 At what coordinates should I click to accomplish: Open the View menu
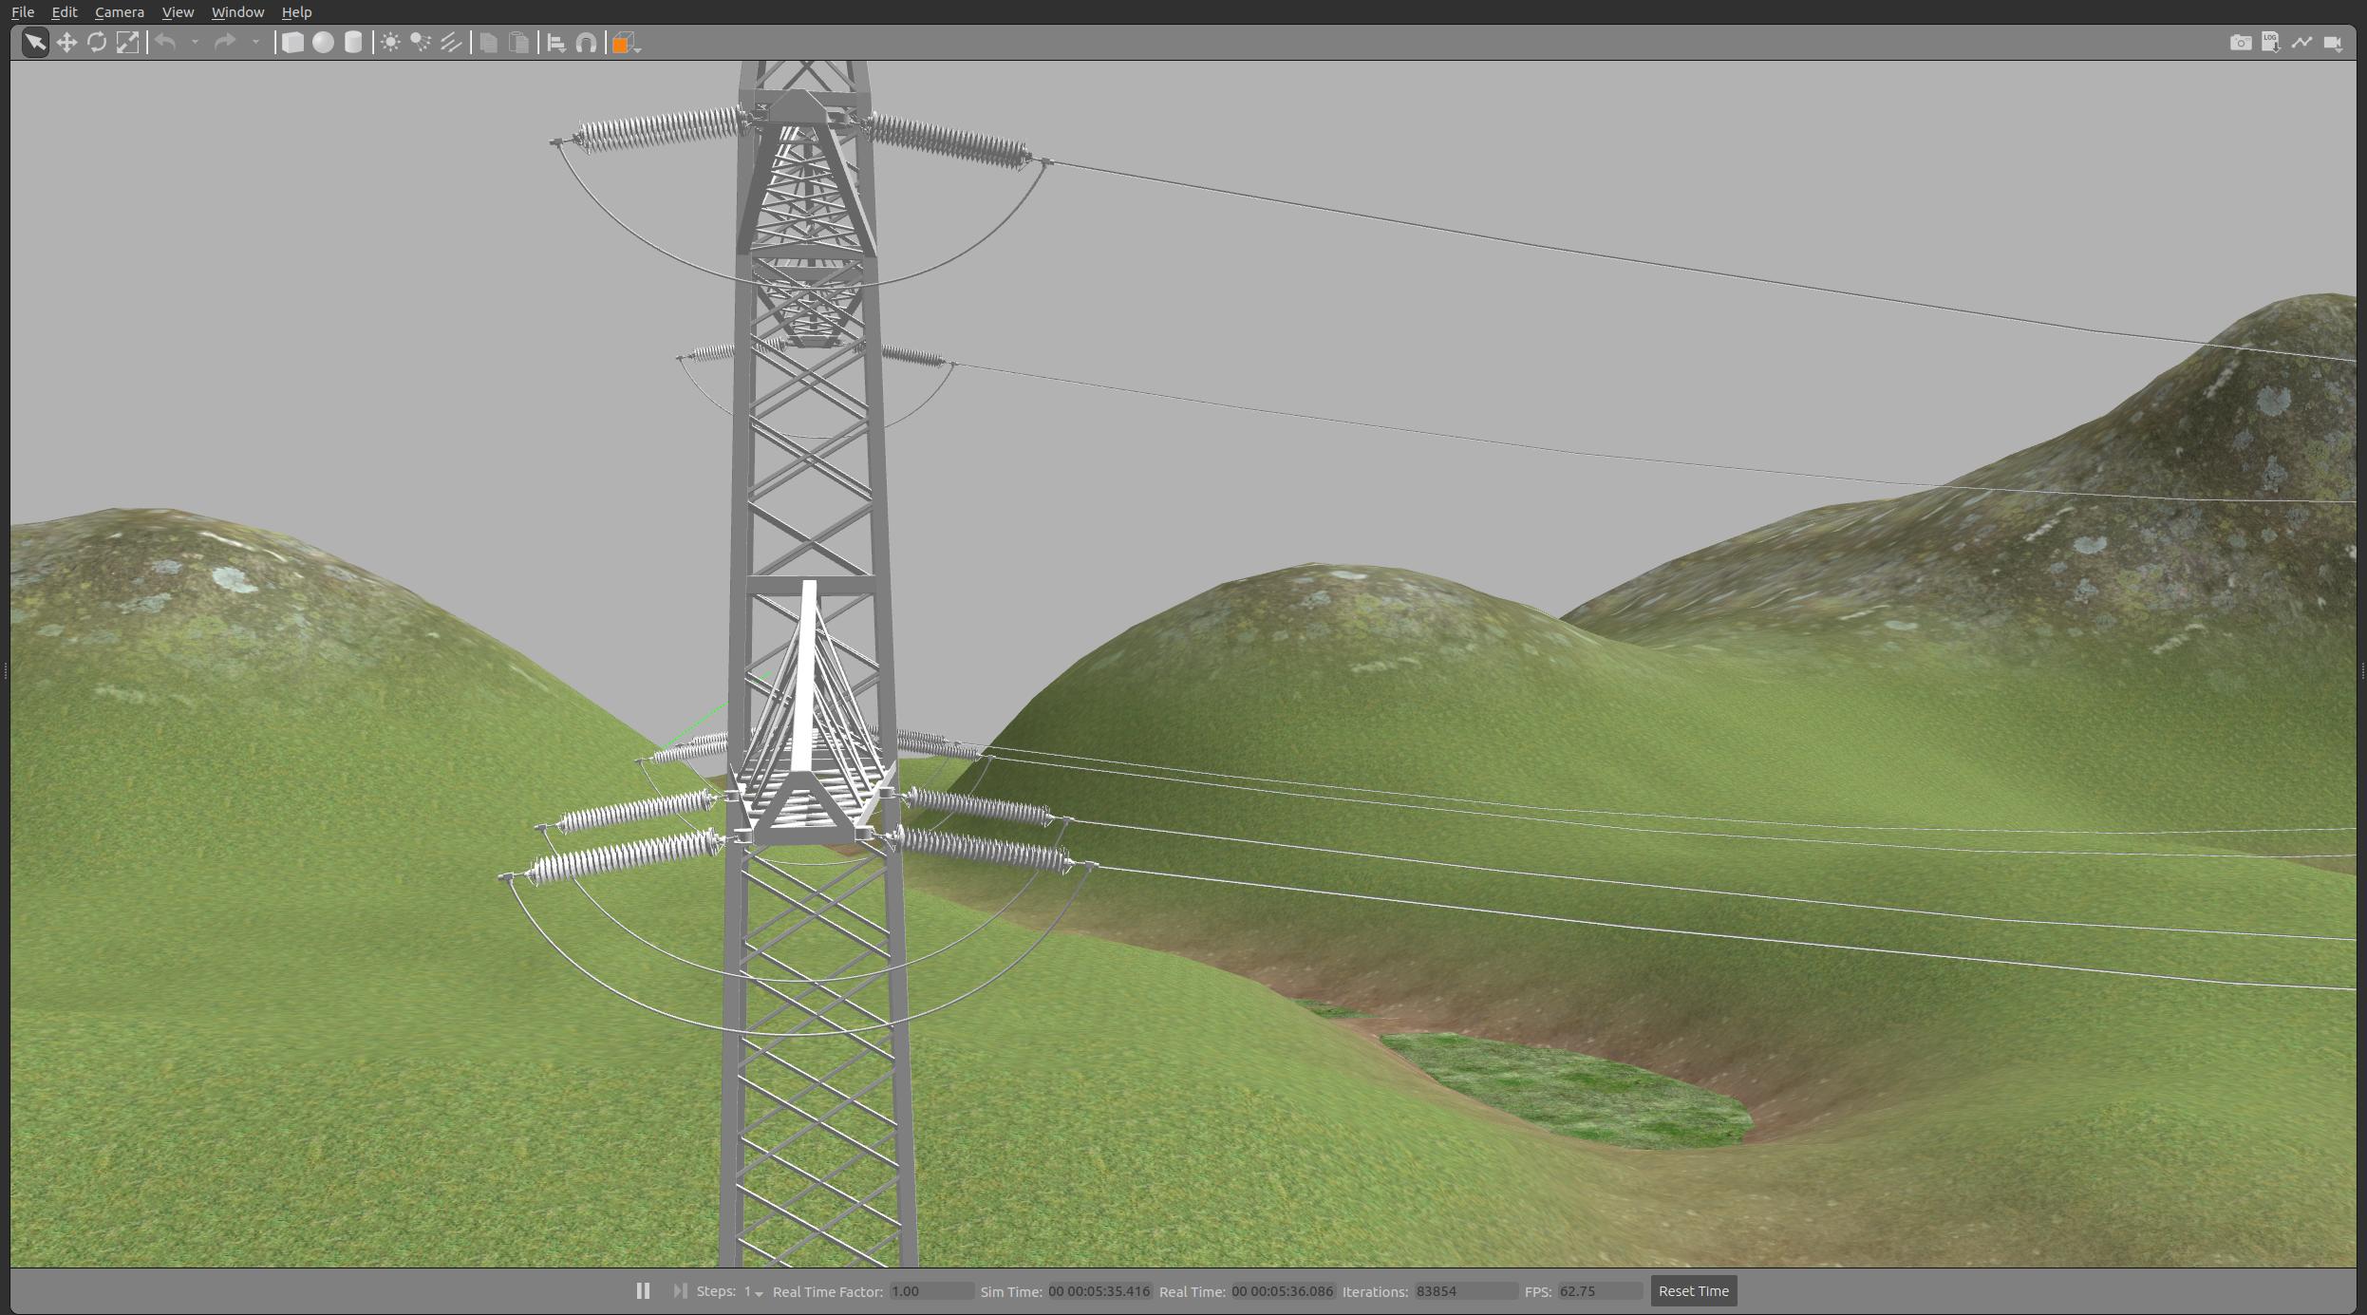coord(178,12)
